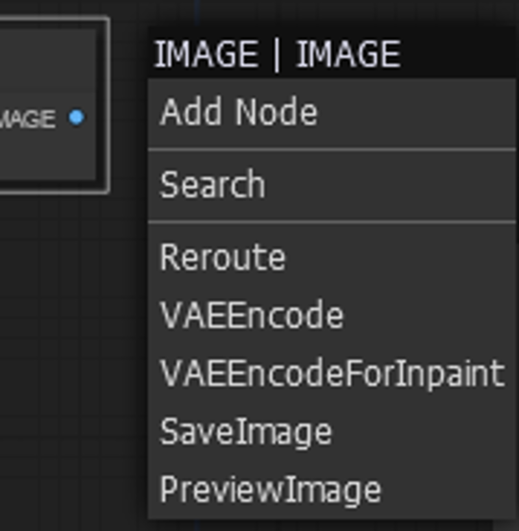Choose PreviewImage from the suggestions
This screenshot has width=519, height=531.
332,490
